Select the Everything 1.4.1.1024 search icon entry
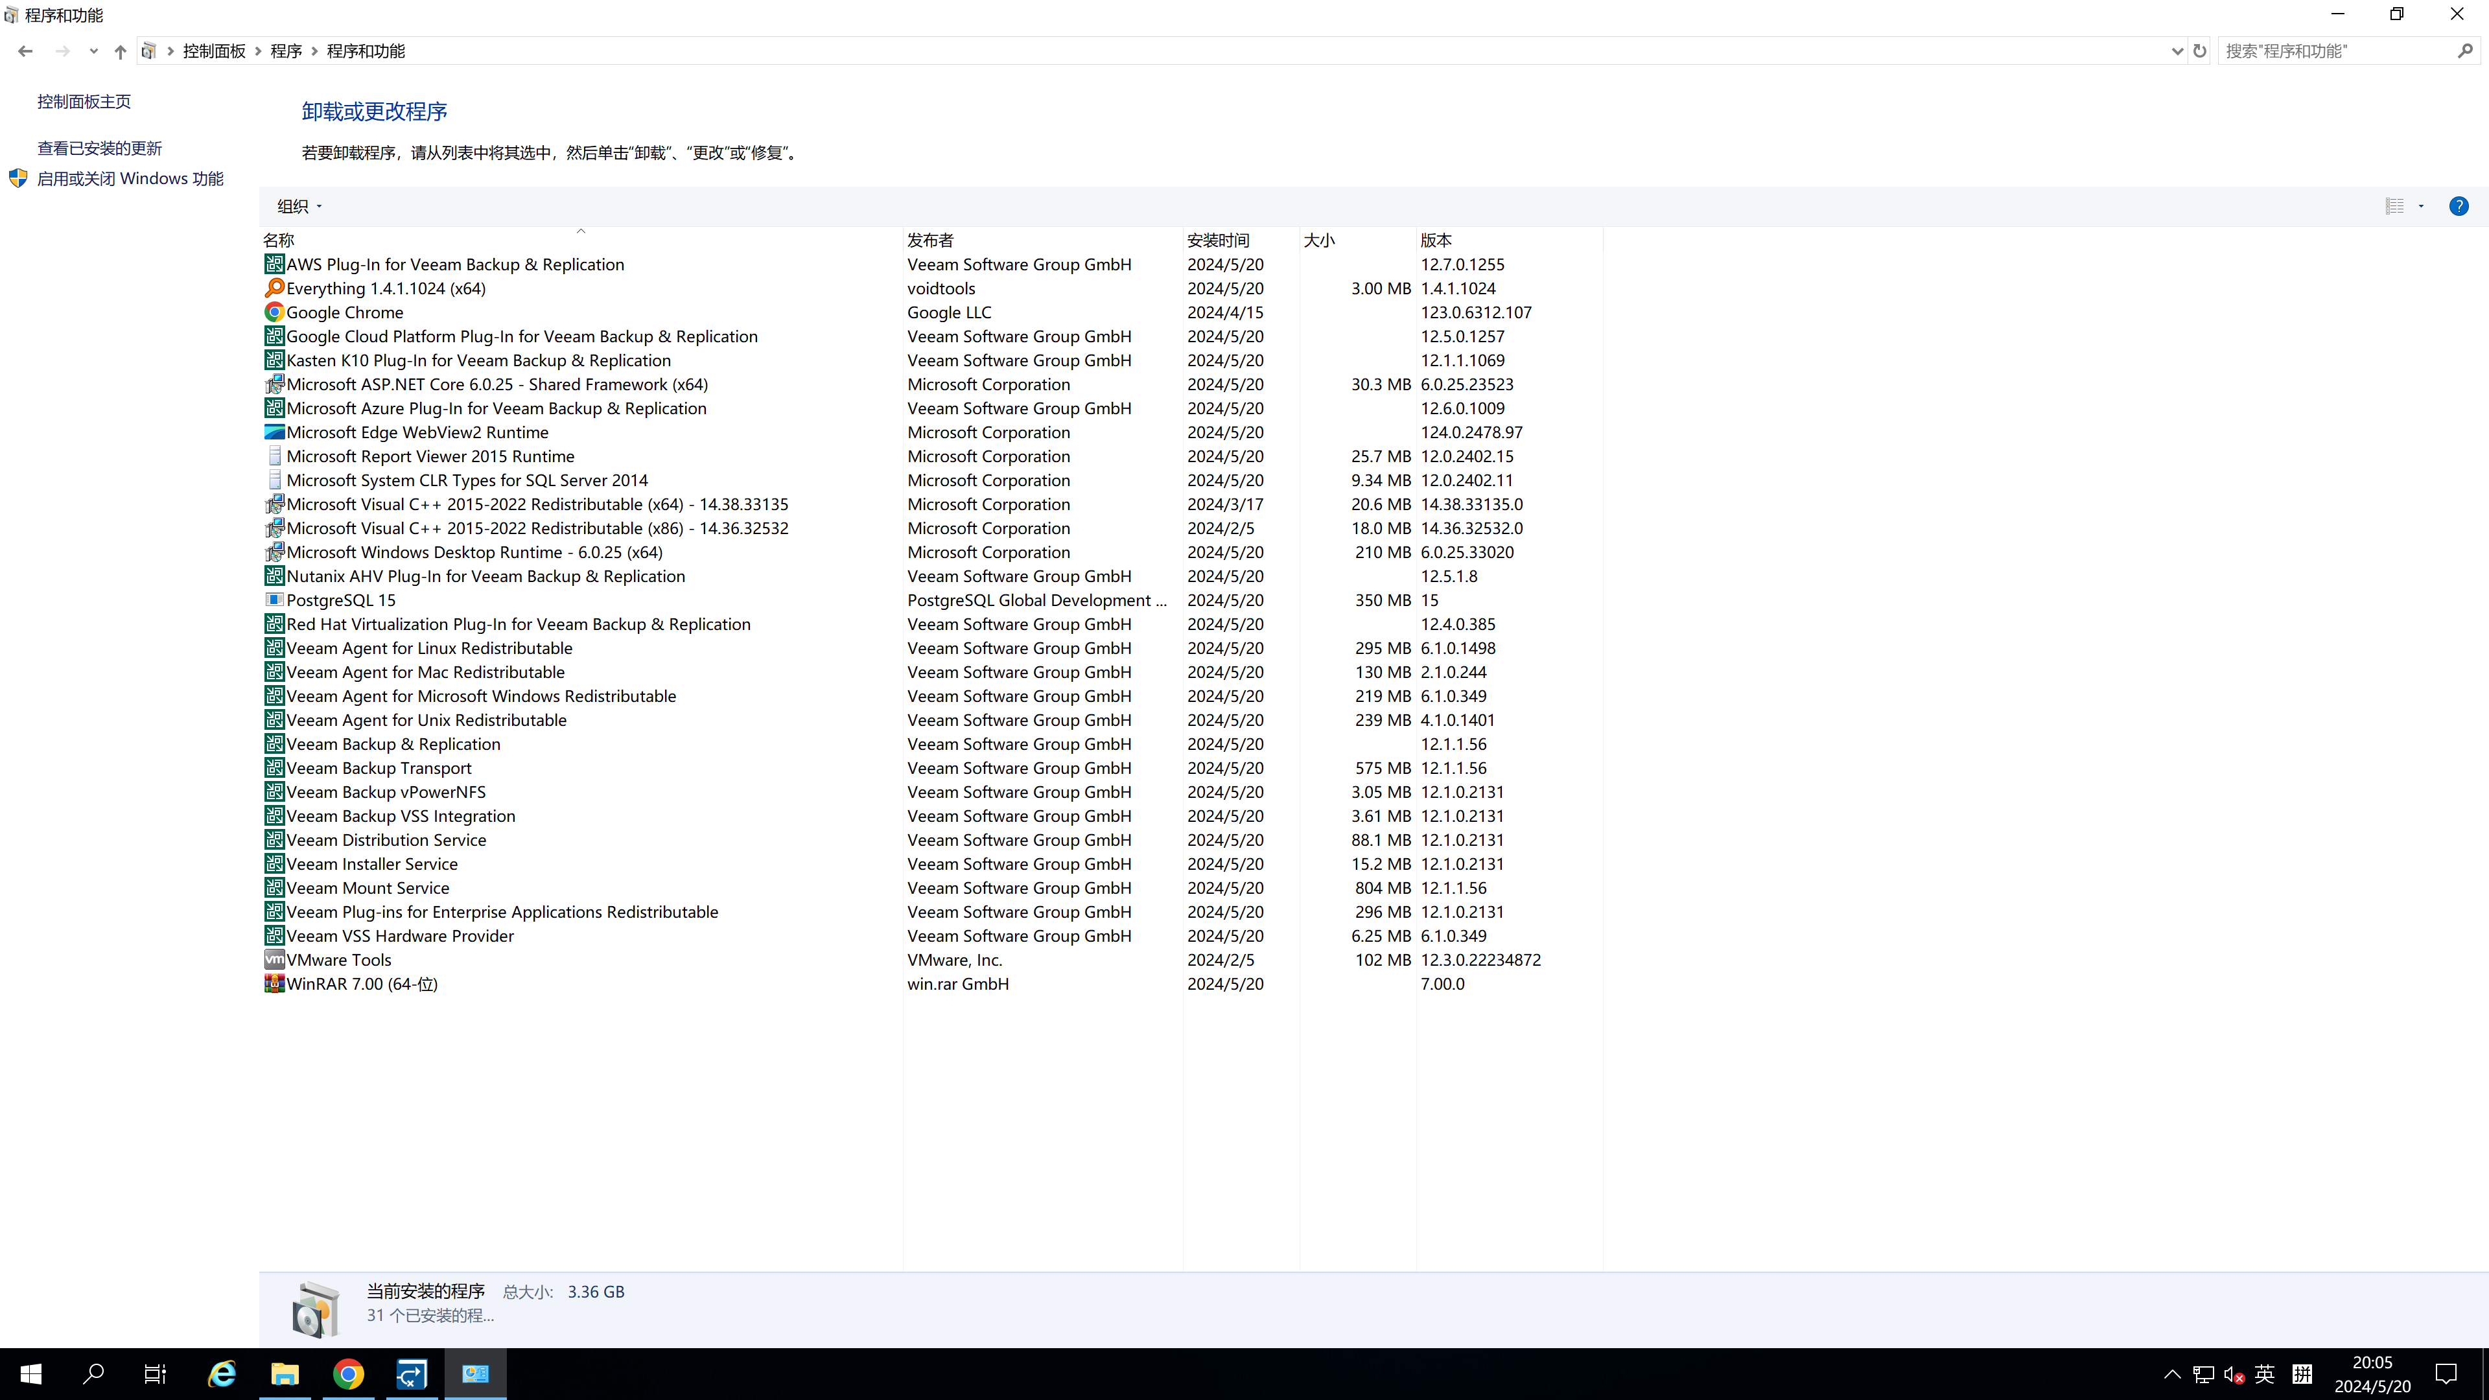The width and height of the screenshot is (2489, 1400). pos(274,288)
